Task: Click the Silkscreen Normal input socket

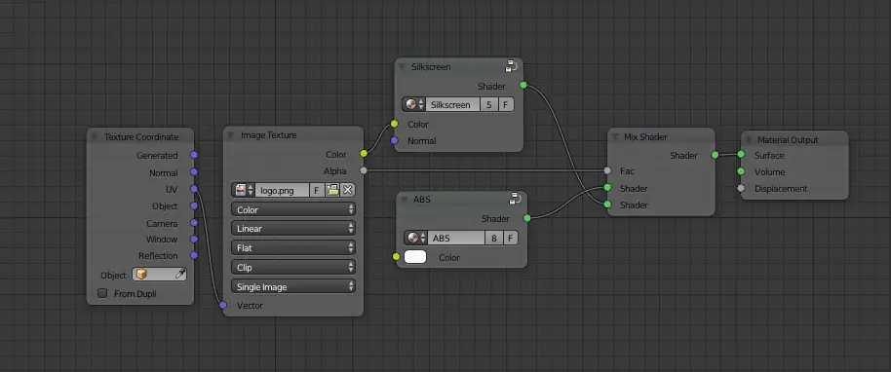Action: pos(395,140)
